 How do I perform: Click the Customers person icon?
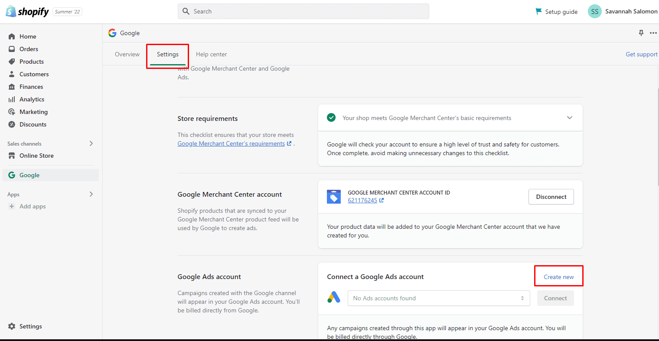tap(12, 74)
